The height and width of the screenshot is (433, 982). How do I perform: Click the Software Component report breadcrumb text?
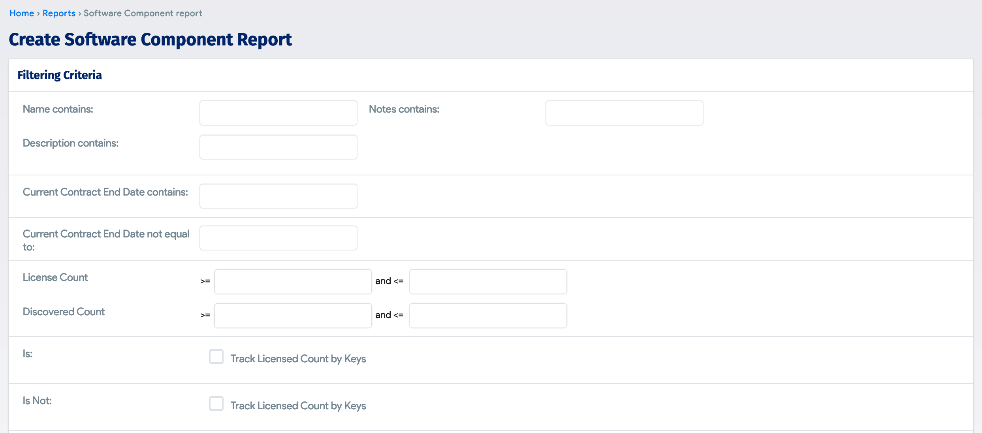tap(143, 13)
